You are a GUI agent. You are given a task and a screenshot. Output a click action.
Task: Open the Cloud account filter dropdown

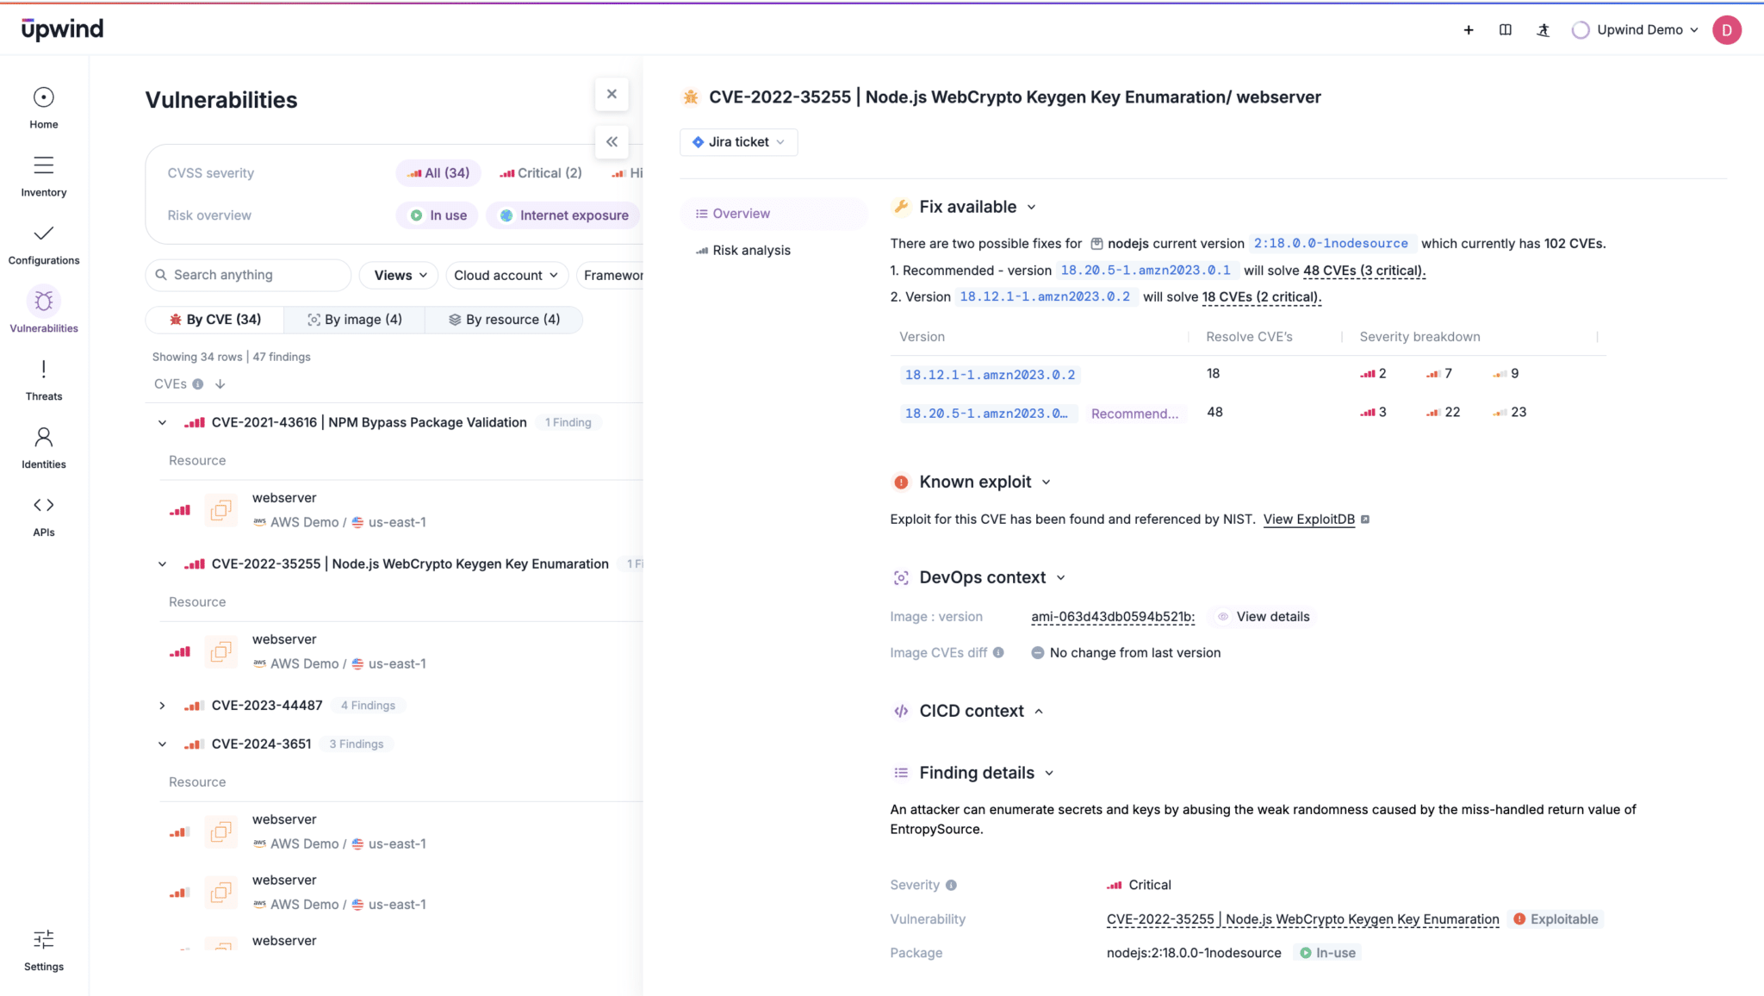(506, 276)
